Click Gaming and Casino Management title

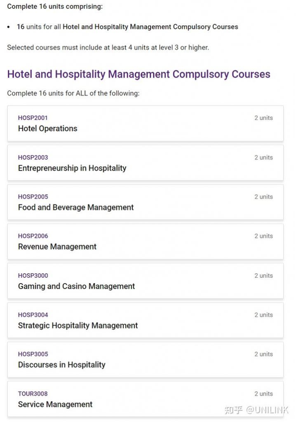point(77,286)
